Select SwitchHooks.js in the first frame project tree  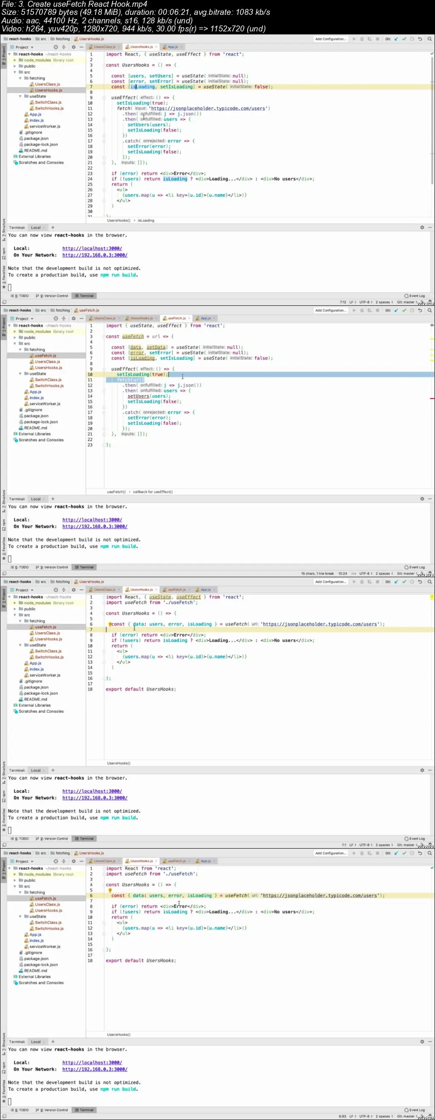click(47, 108)
